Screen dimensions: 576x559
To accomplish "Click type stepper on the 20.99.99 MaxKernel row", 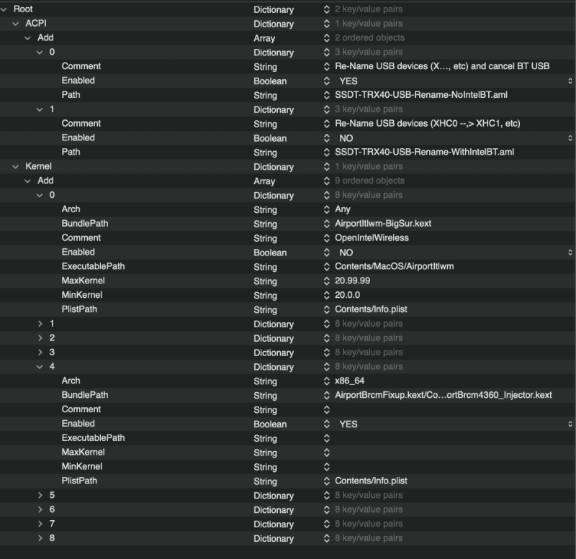I will click(326, 281).
